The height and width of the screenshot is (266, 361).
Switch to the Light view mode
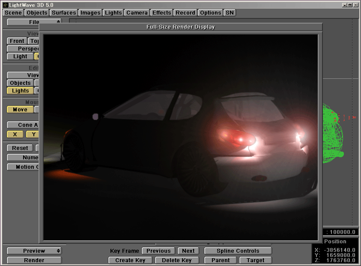(x=20, y=57)
